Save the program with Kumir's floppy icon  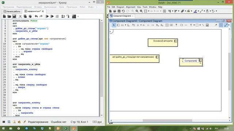[14, 16]
